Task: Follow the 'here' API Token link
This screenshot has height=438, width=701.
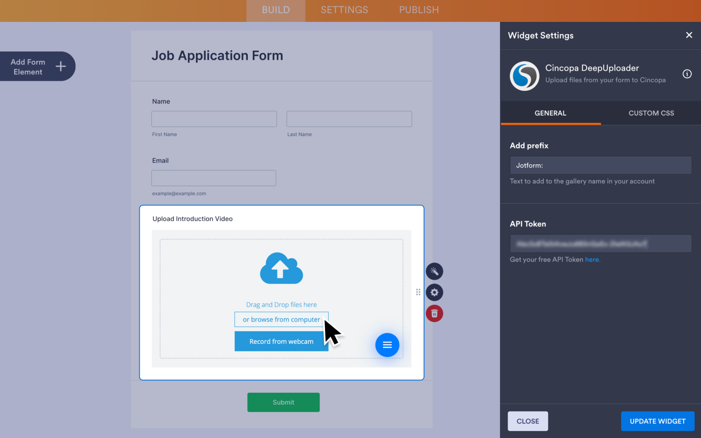Action: [x=592, y=260]
